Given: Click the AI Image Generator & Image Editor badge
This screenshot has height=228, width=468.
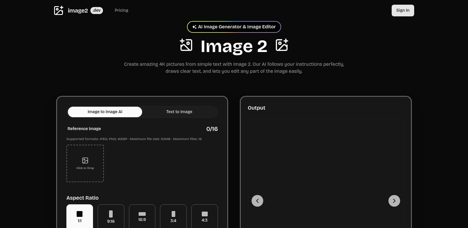Looking at the screenshot, I should pos(234,27).
